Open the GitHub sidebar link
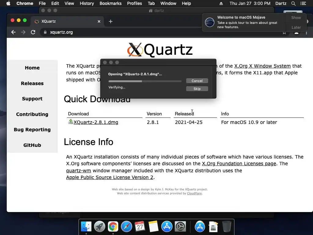This screenshot has width=313, height=235. pyautogui.click(x=32, y=145)
